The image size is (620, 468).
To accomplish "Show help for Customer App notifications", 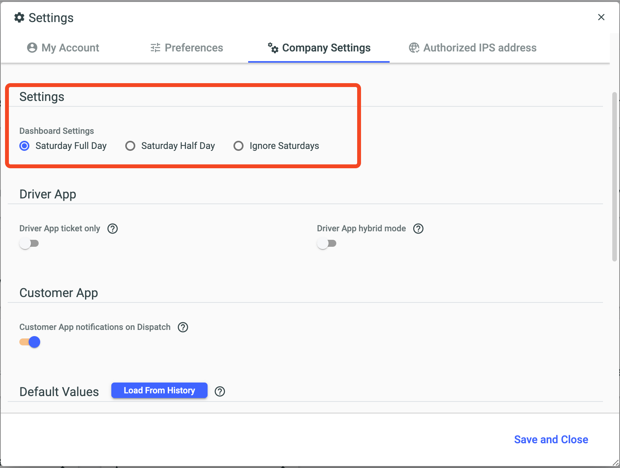I will pyautogui.click(x=183, y=327).
